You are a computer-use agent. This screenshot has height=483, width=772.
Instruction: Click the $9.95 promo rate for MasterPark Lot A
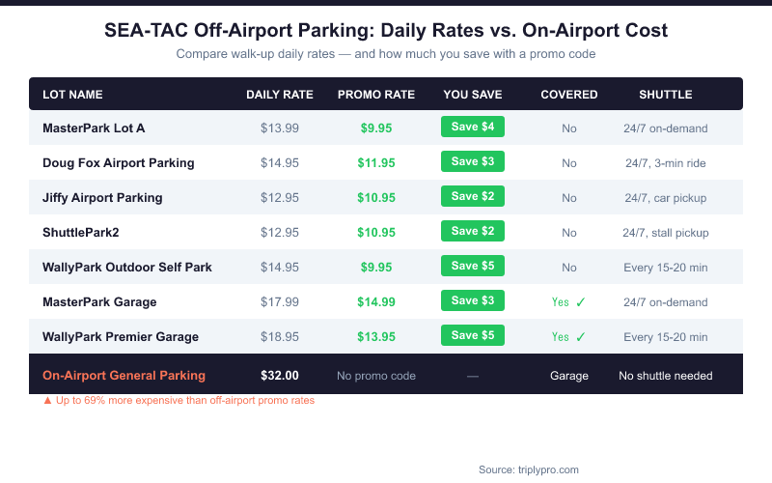point(376,128)
